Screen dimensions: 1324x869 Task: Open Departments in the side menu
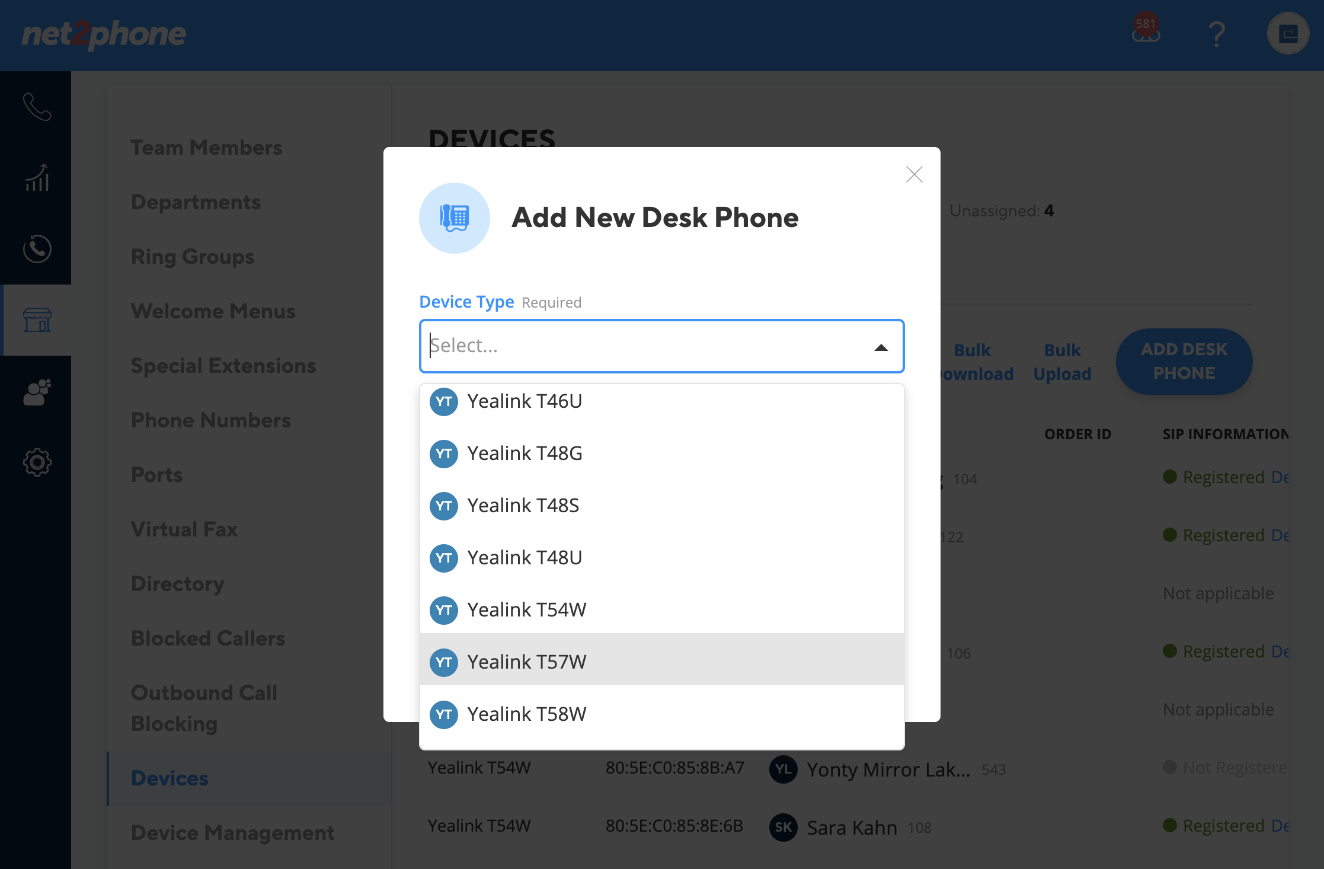pos(196,202)
